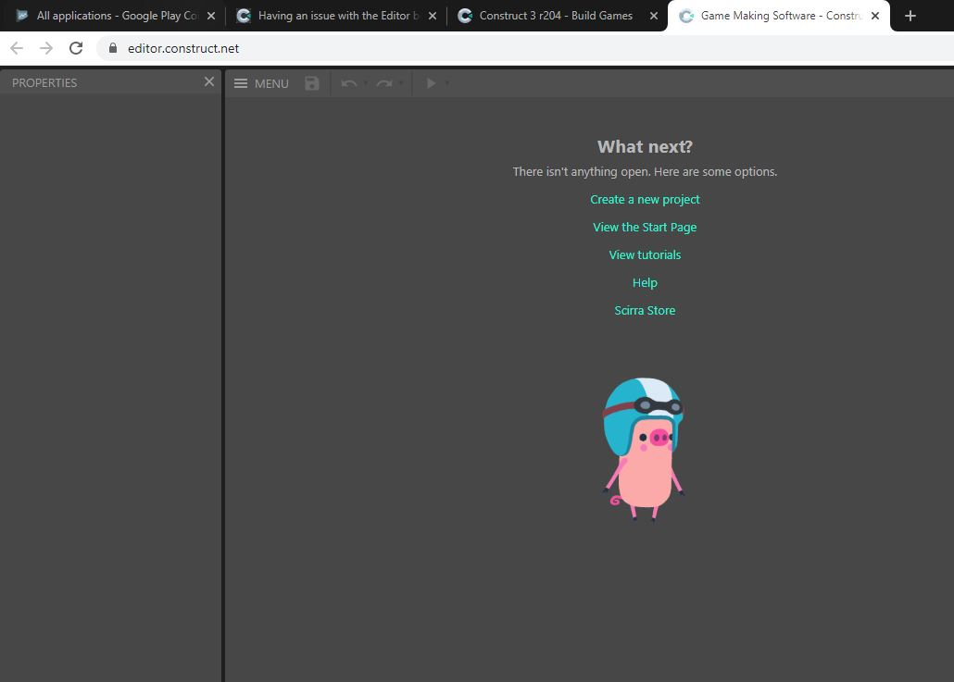Click the browser forward arrow
Screen dimensions: 954x682
click(46, 48)
